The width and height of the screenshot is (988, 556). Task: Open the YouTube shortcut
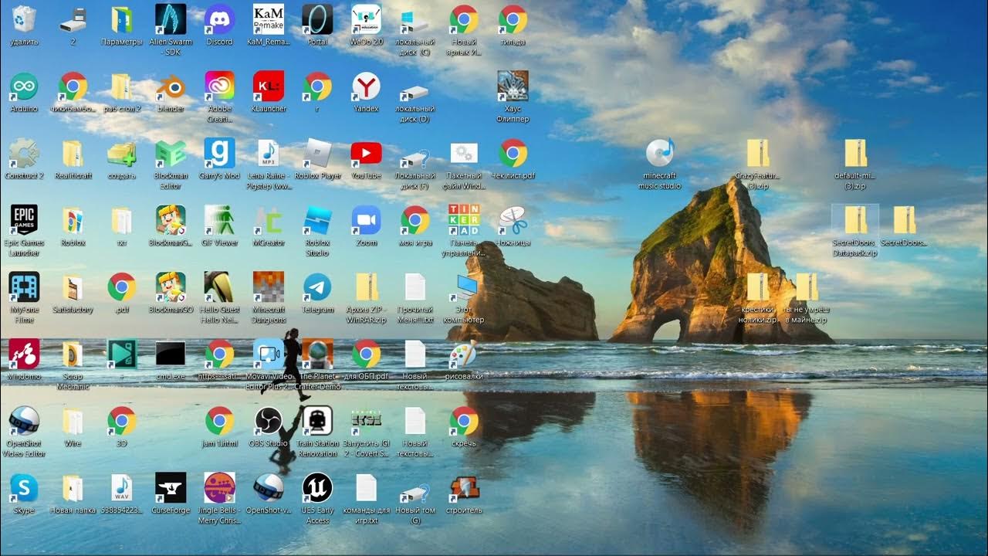click(366, 153)
